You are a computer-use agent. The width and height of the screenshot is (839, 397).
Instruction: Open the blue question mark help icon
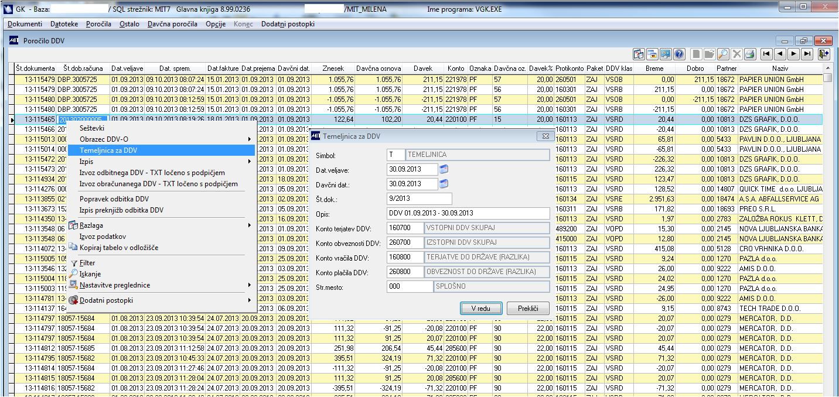(679, 54)
